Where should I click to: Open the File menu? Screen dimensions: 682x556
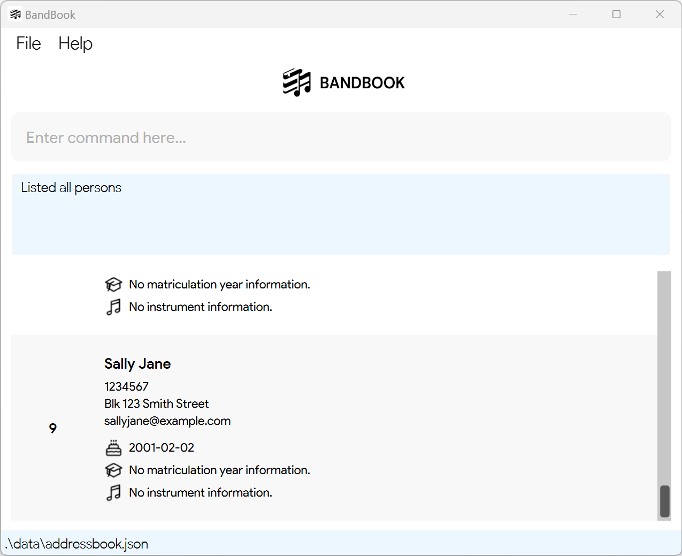point(28,43)
